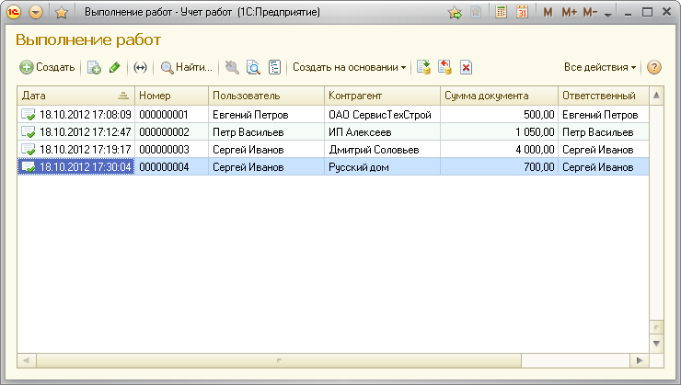Click the M memory button
The height and width of the screenshot is (385, 681).
click(x=548, y=12)
